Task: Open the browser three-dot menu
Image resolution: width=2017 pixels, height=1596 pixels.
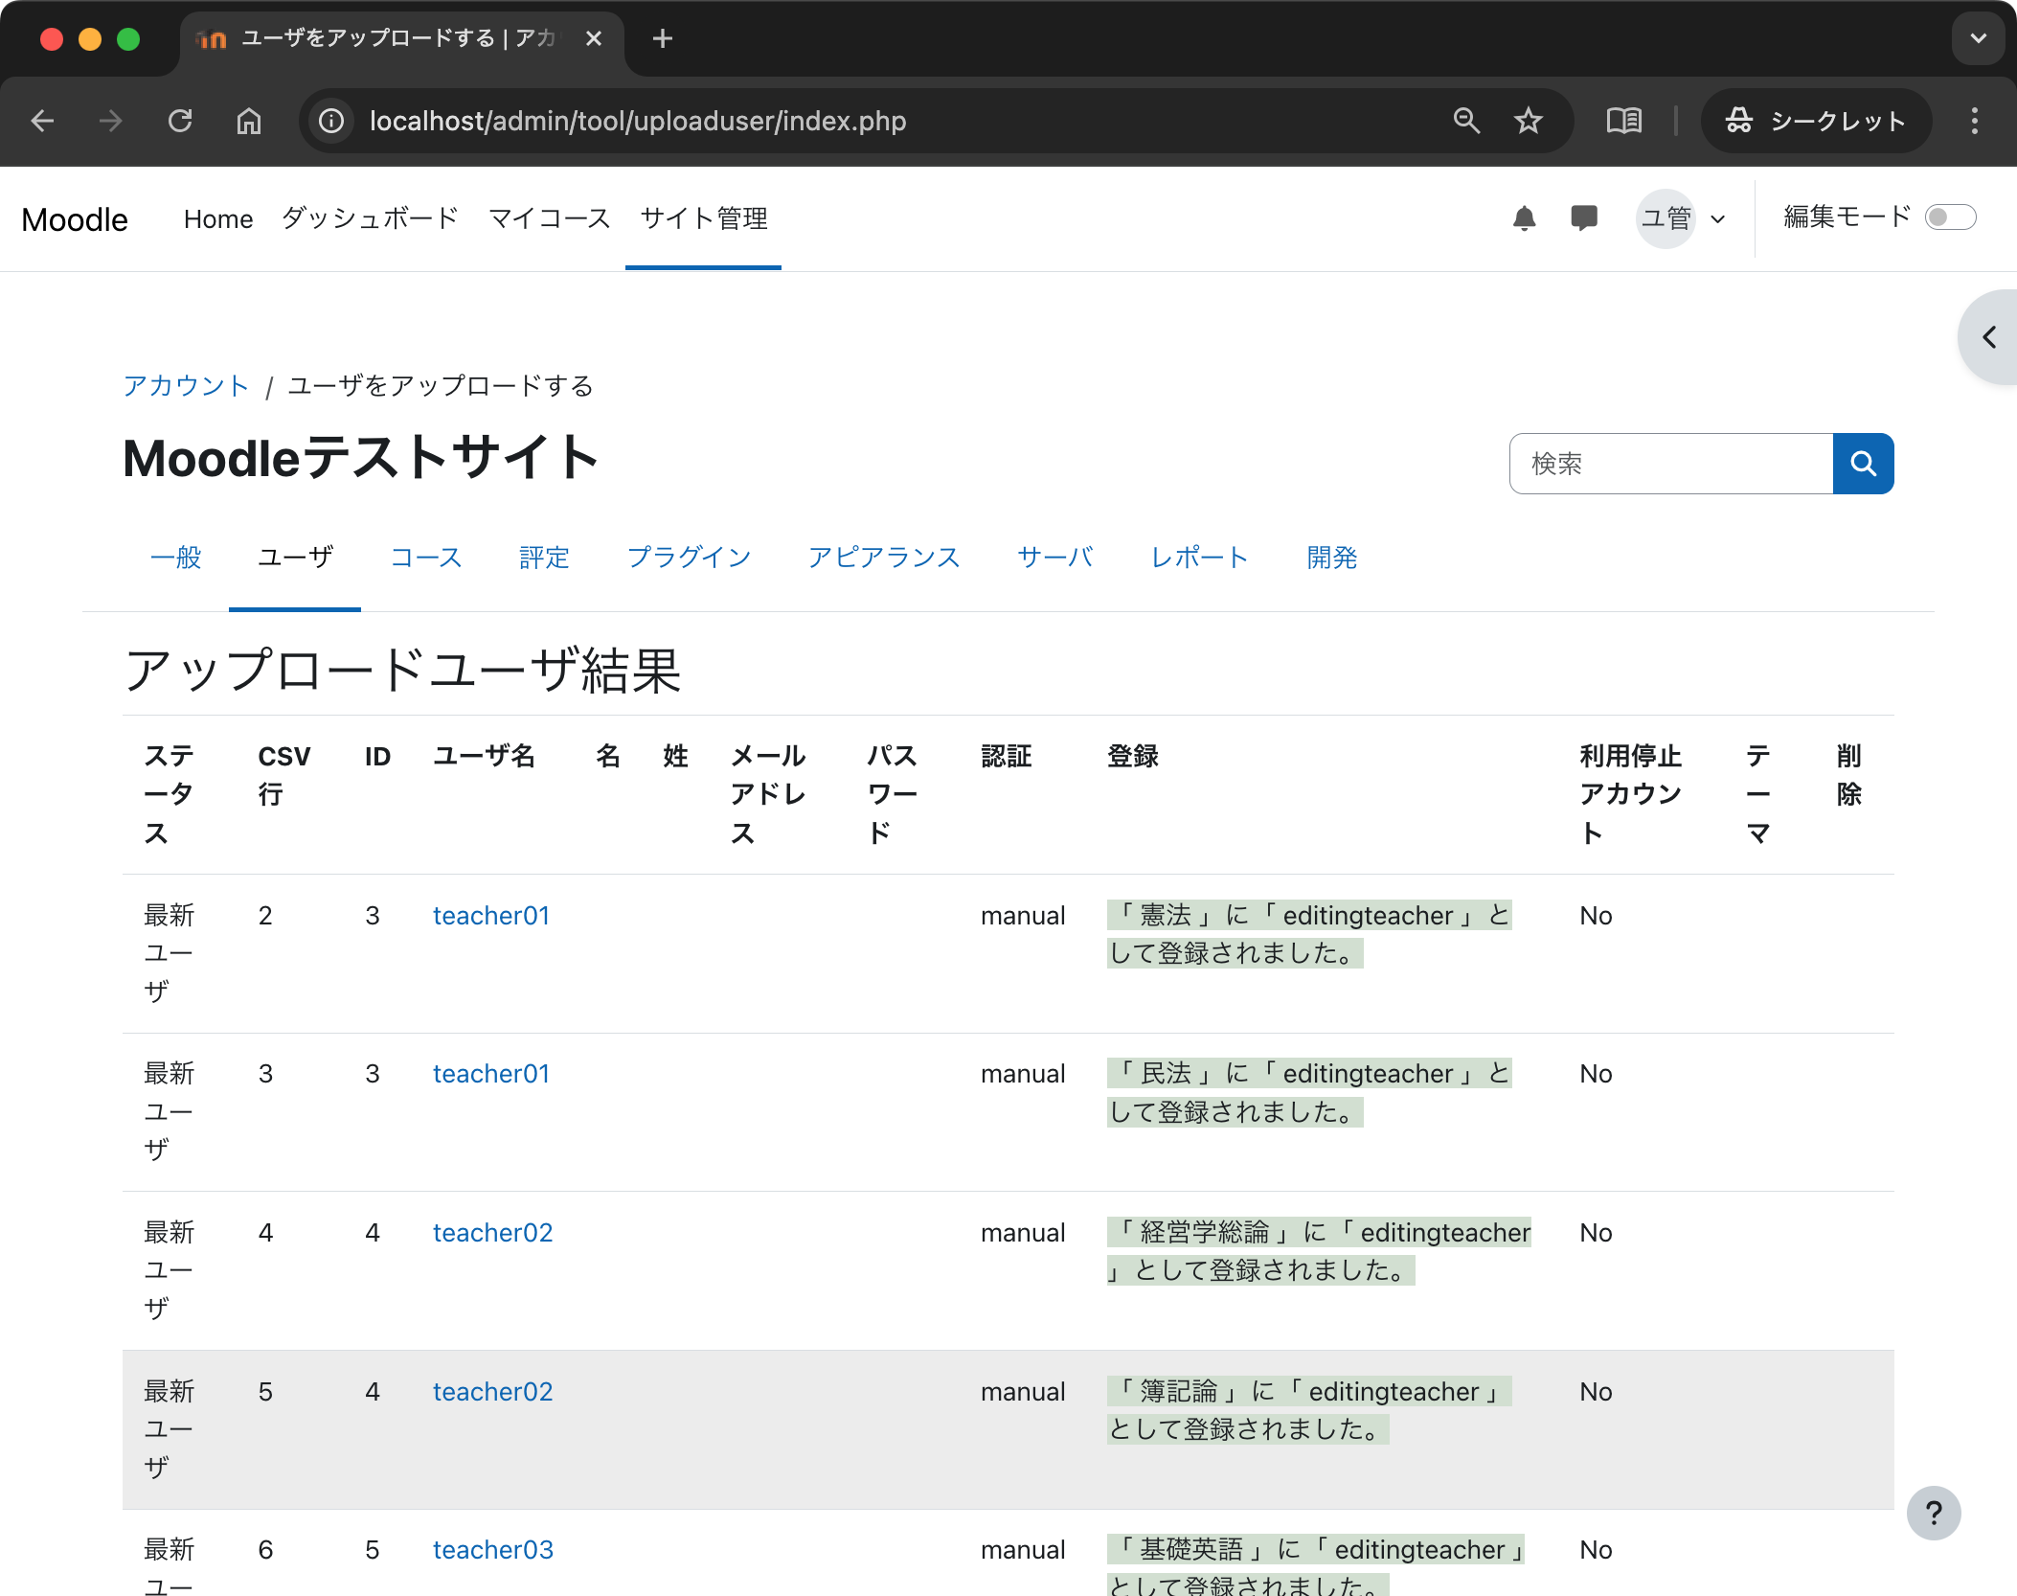Action: [1974, 121]
